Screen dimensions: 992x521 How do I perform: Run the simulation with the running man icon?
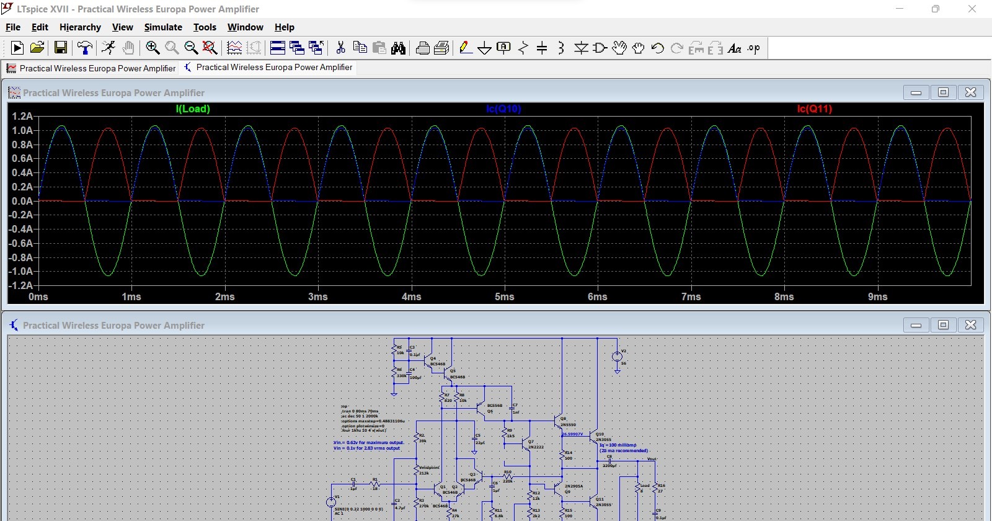[108, 48]
